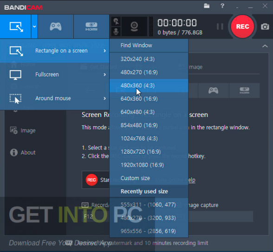Choose Around mouse from the mode menu
Viewport: 273px width, 252px height.
[x=55, y=98]
